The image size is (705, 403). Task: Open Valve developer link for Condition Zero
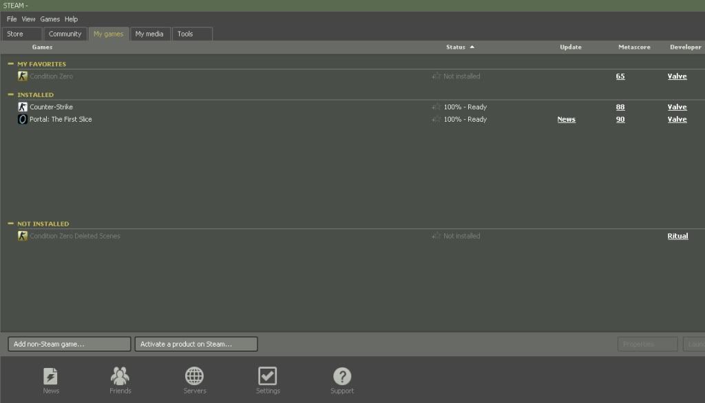tap(677, 76)
